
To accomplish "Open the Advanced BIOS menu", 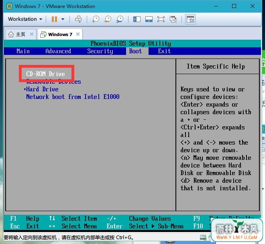I will pos(58,51).
